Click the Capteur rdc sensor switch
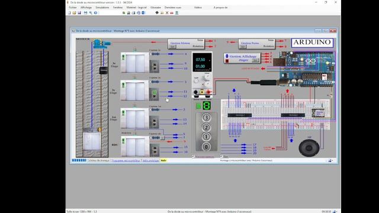 point(156,138)
